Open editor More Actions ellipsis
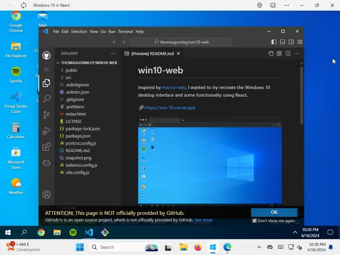This screenshot has width=340, height=255. click(x=297, y=53)
